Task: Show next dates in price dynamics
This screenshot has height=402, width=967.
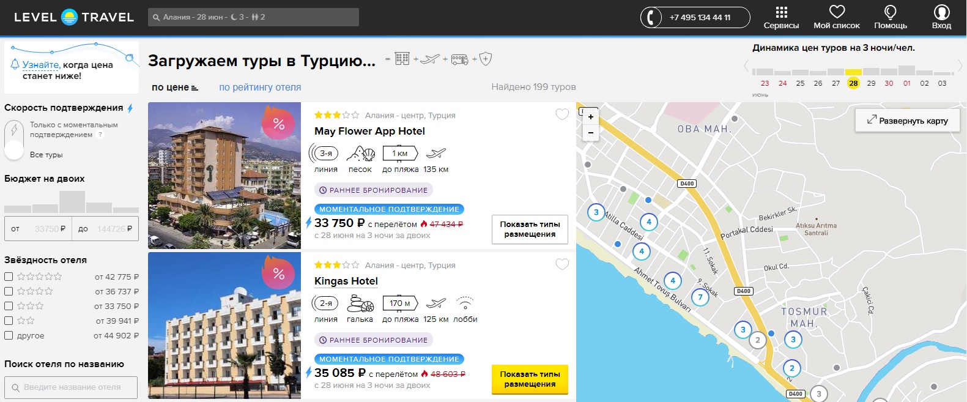Action: (960, 66)
